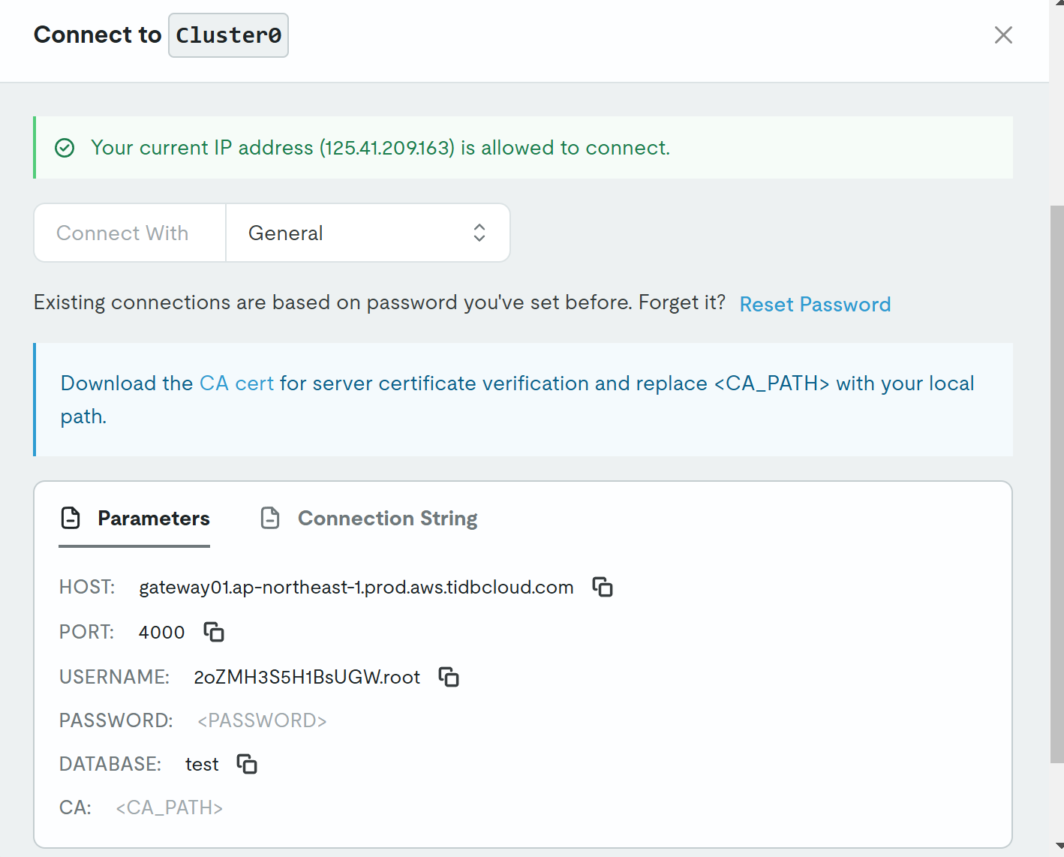The width and height of the screenshot is (1064, 857).
Task: Click the Connection String document icon
Action: pos(270,518)
